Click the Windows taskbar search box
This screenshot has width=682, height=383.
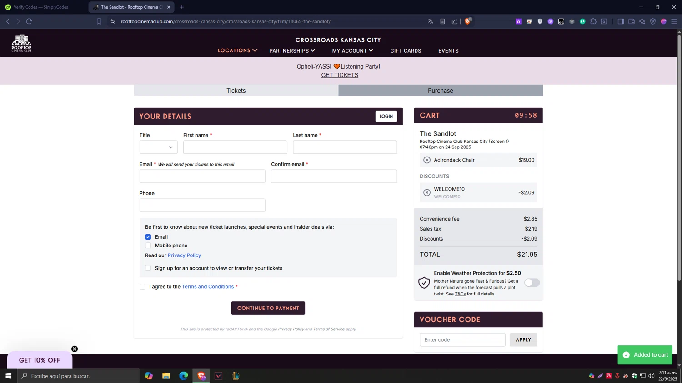pyautogui.click(x=78, y=376)
